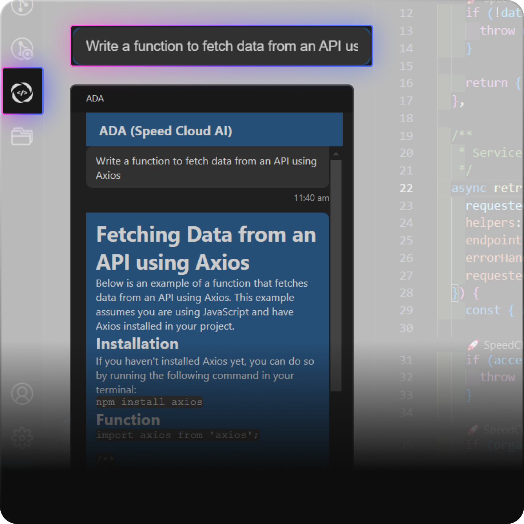Click 'endpoint' code on line 25

(494, 240)
